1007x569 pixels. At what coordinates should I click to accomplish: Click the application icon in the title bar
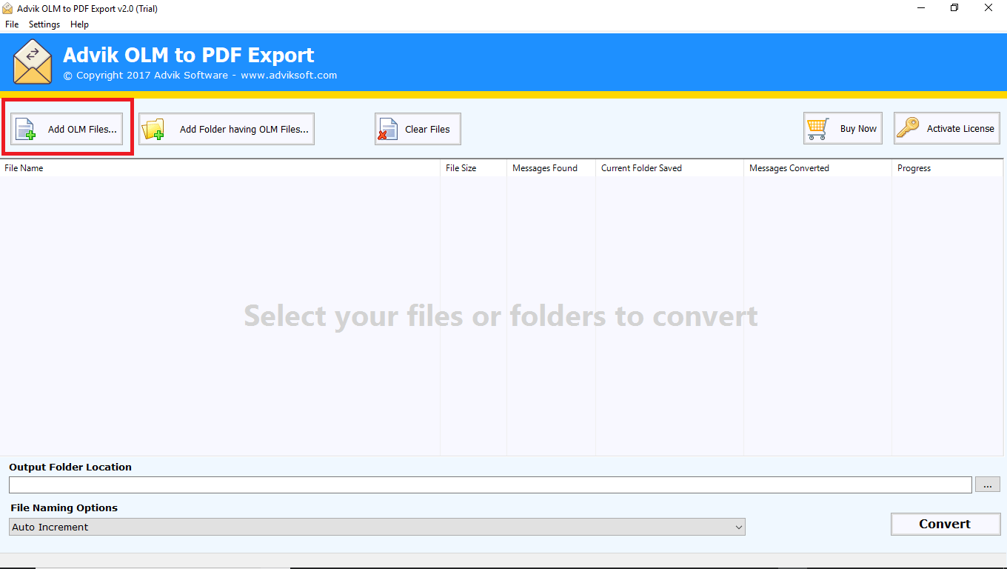click(x=7, y=7)
